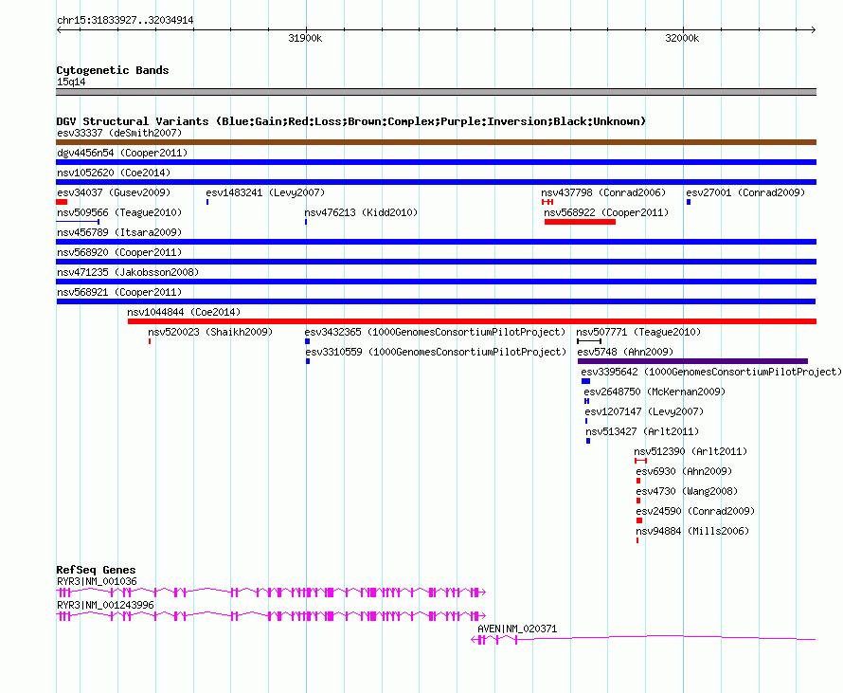Click nsv471235 (Jakobsson2008) label

tap(128, 272)
